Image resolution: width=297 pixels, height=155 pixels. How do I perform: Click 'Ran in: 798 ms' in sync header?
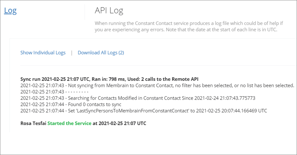click(x=109, y=79)
